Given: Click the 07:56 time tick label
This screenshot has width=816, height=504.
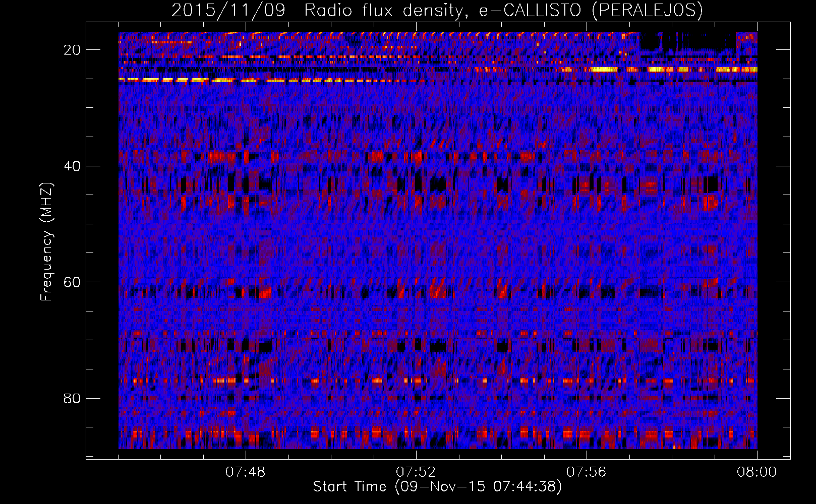Looking at the screenshot, I should tap(587, 472).
